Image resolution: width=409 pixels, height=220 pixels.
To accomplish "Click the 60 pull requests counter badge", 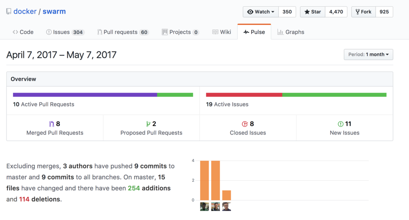I will click(x=144, y=32).
